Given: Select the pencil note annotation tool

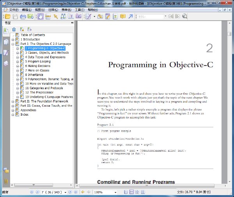Looking at the screenshot, I should [108, 16].
